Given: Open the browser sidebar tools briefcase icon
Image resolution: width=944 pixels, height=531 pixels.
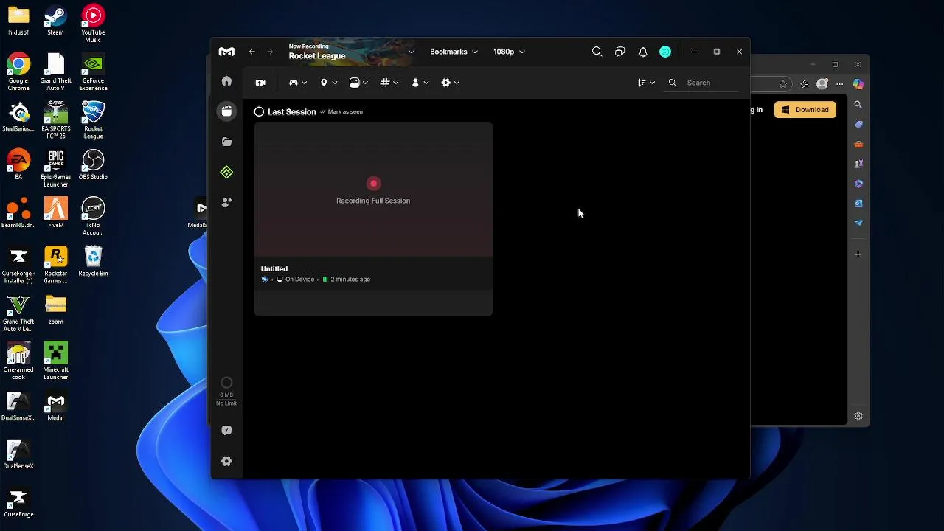Looking at the screenshot, I should point(858,145).
